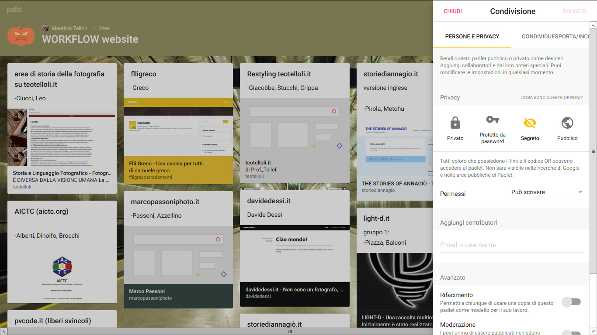Enable the Rifacimento toggle

(571, 302)
